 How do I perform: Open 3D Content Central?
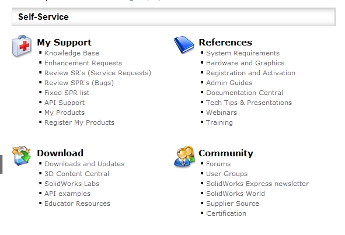(76, 174)
